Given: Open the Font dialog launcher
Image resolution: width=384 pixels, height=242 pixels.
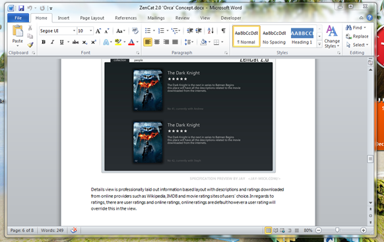Looking at the screenshot, I should tap(138, 53).
